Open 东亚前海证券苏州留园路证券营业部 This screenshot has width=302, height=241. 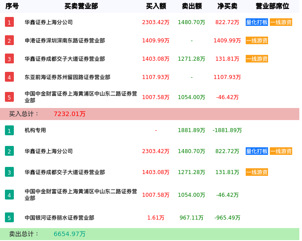[67, 77]
